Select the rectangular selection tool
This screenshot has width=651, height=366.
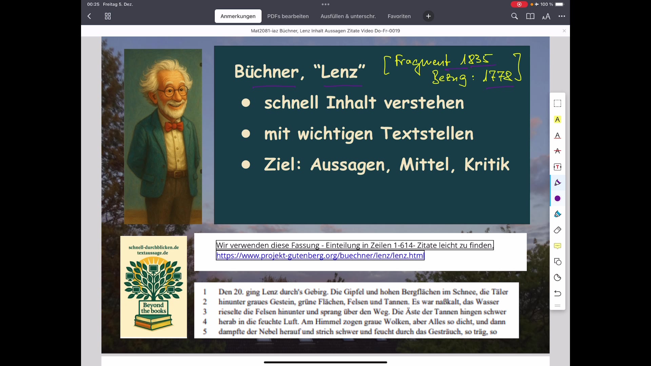tap(558, 103)
